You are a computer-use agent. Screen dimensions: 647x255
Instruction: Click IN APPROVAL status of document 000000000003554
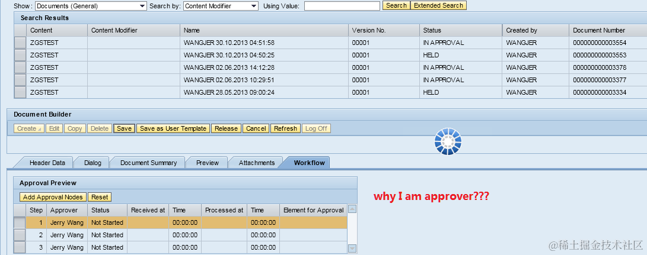[444, 43]
